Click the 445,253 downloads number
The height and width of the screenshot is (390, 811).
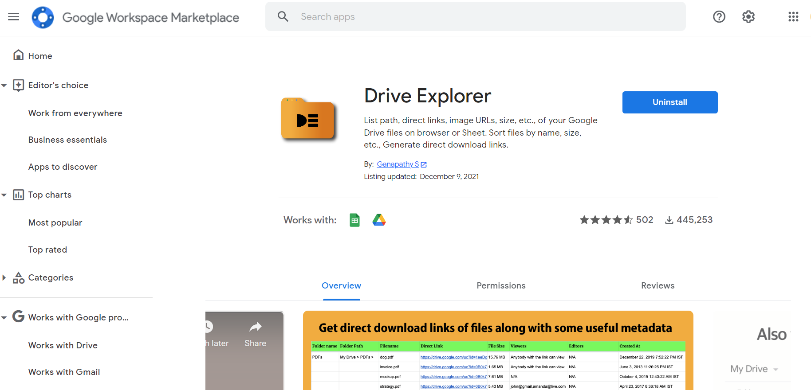[695, 220]
